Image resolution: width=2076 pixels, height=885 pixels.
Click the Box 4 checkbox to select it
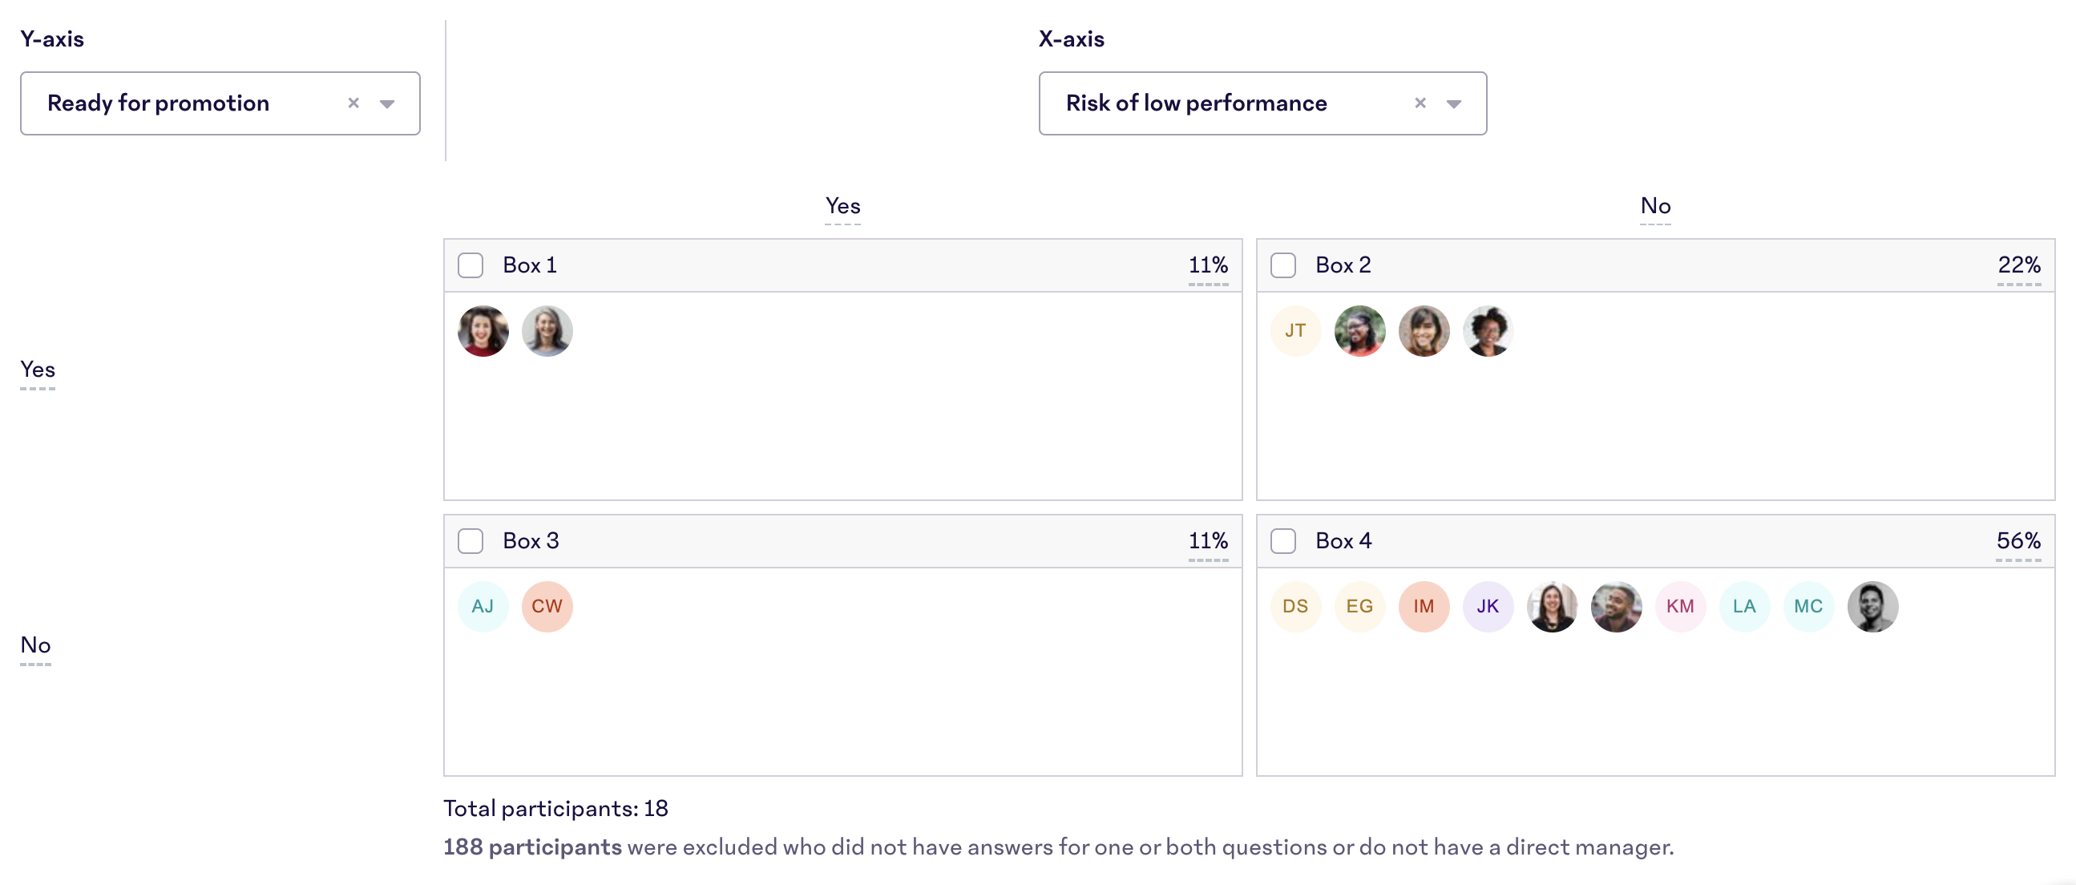tap(1283, 539)
